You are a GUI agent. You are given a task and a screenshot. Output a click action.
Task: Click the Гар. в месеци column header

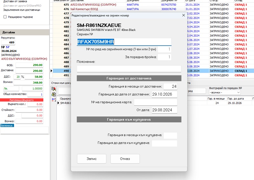216,99
